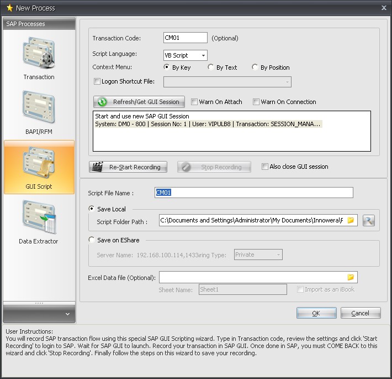392x379 pixels.
Task: Toggle Warn On Attach checkbox
Action: (x=194, y=102)
